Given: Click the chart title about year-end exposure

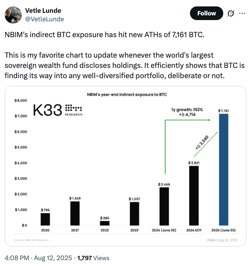Looking at the screenshot, I should (127, 94).
